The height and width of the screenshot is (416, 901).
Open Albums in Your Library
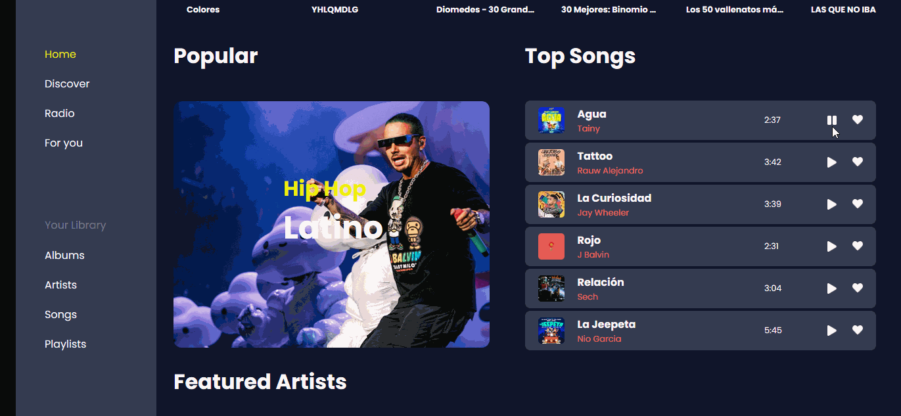point(64,256)
